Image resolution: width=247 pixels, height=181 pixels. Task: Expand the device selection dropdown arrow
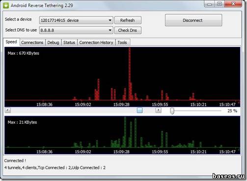(x=110, y=21)
